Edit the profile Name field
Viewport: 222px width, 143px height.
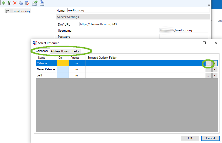[138, 10]
